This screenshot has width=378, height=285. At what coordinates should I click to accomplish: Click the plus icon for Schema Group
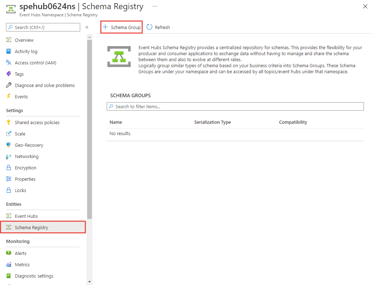(x=105, y=27)
